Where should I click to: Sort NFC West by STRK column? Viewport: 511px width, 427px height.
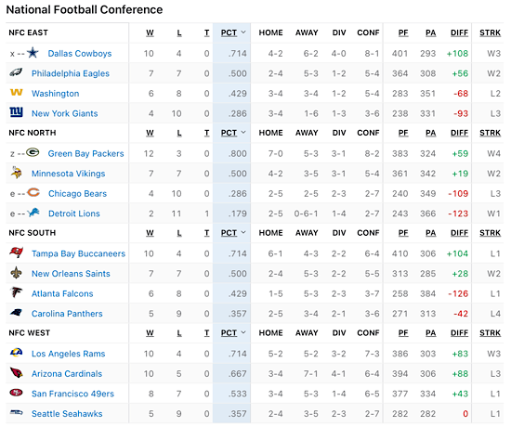coord(491,333)
